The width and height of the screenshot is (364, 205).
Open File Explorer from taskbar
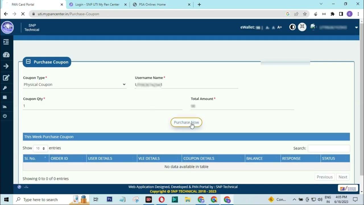tap(188, 200)
